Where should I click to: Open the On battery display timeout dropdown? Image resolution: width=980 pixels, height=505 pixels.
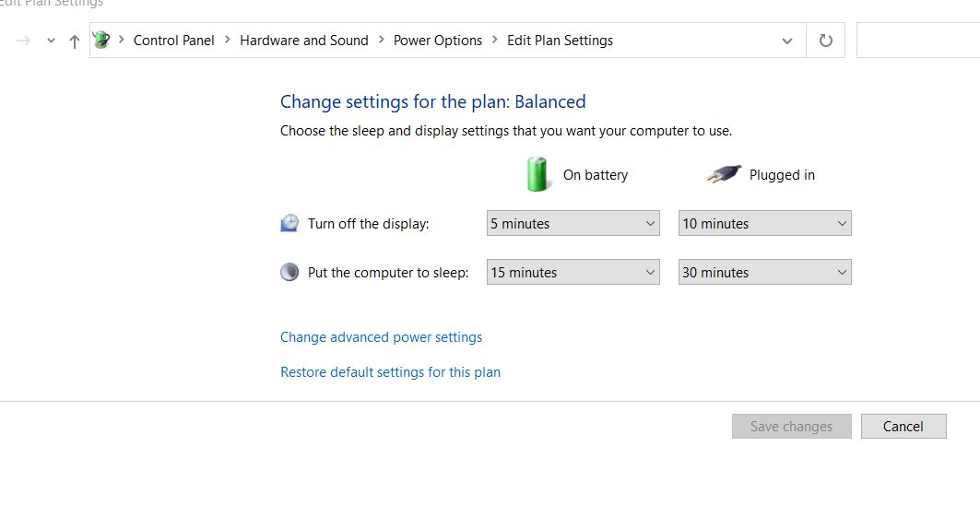pos(573,223)
